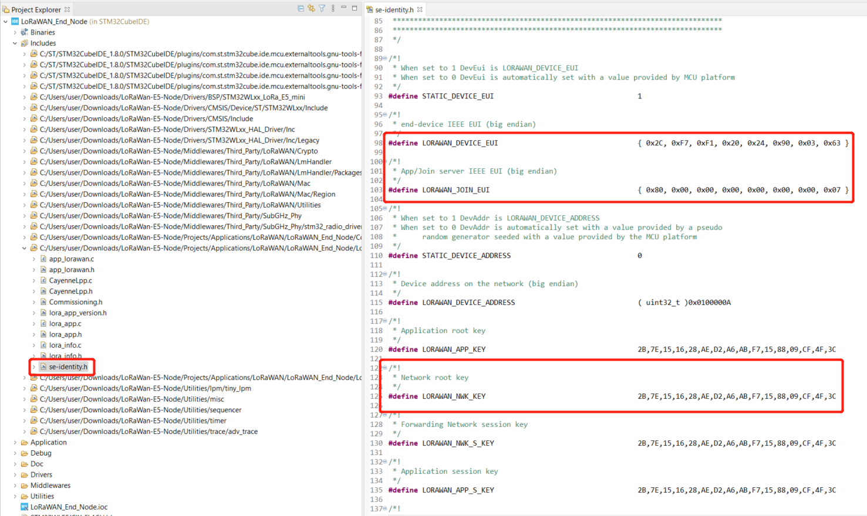The height and width of the screenshot is (516, 867).
Task: Select the Project Explorer tab
Action: coord(36,9)
